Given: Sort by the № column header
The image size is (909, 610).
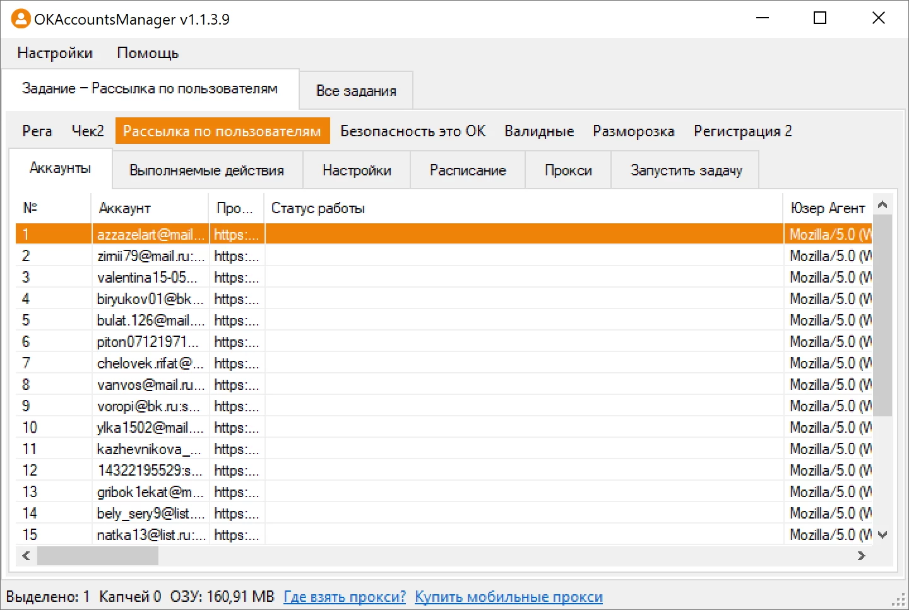Looking at the screenshot, I should [x=53, y=208].
